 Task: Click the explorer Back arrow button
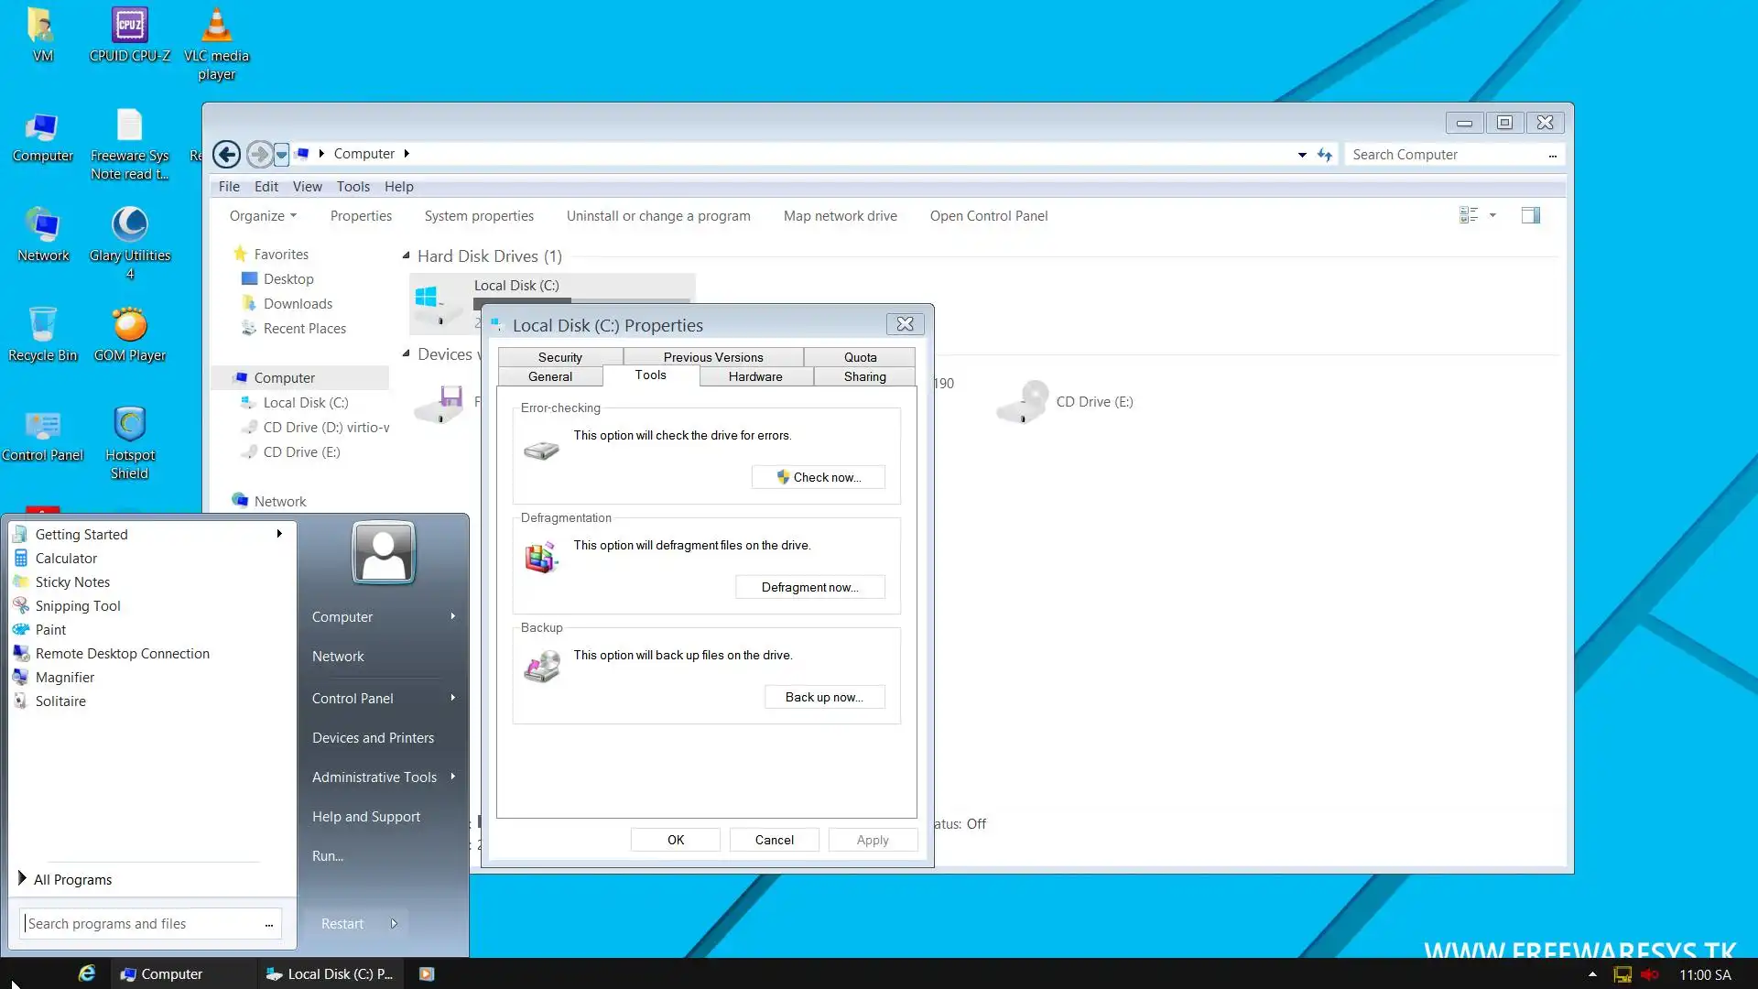227,154
